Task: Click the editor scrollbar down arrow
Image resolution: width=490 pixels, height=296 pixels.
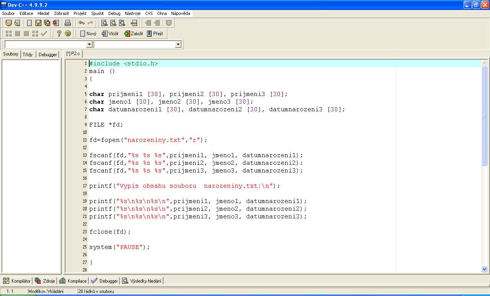Action: 485,269
